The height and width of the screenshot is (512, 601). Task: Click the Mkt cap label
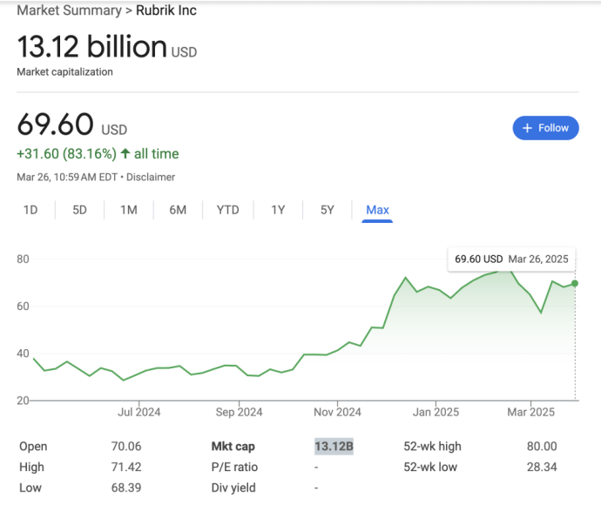coord(233,447)
